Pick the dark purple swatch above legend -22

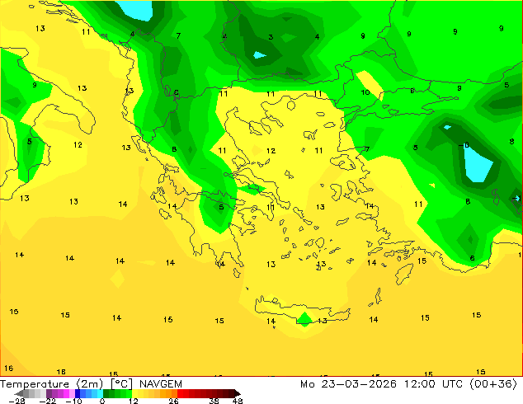[49, 393]
